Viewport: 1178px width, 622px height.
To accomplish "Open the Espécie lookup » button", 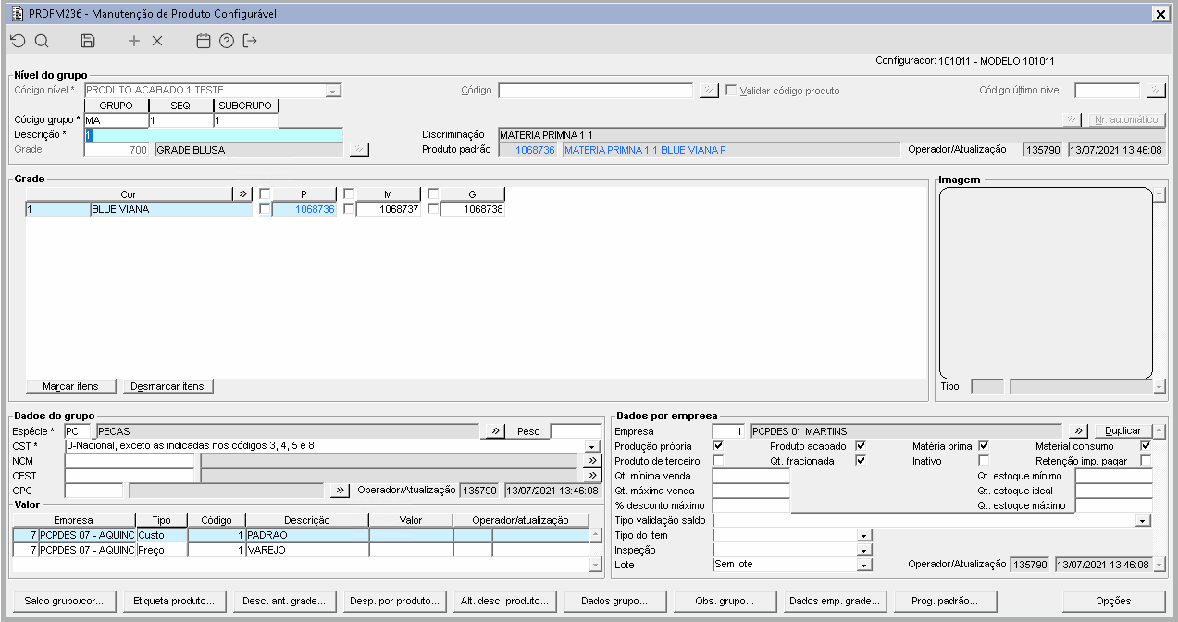I will pos(495,431).
